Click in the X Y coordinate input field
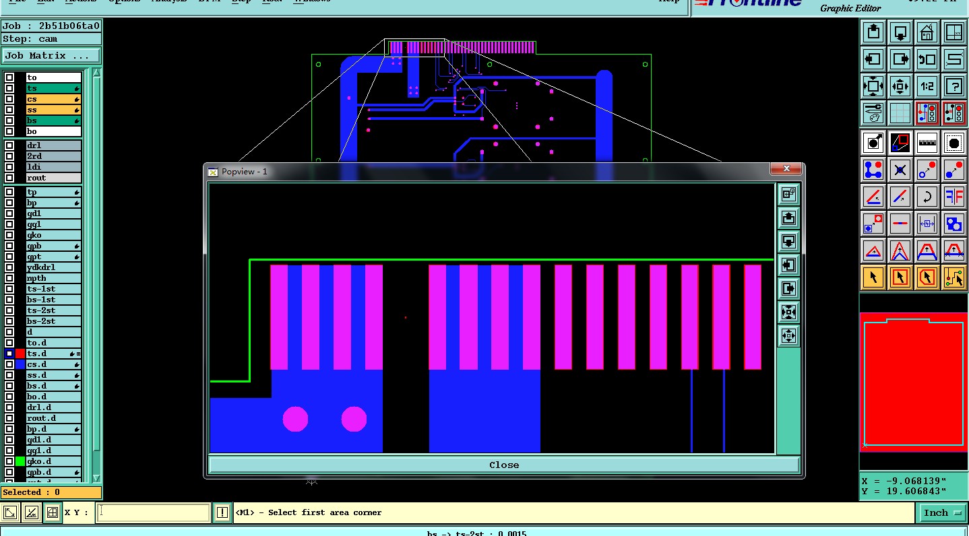The image size is (969, 536). (x=153, y=512)
